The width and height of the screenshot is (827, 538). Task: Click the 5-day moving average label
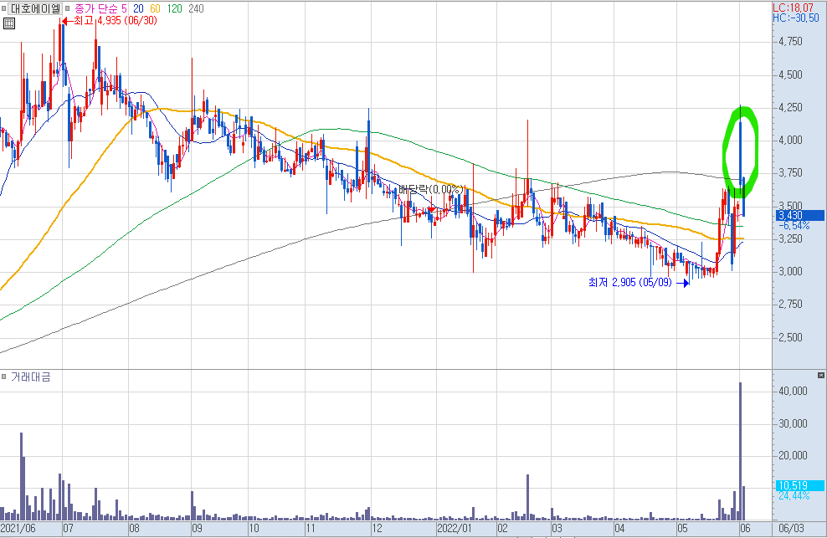(x=124, y=8)
